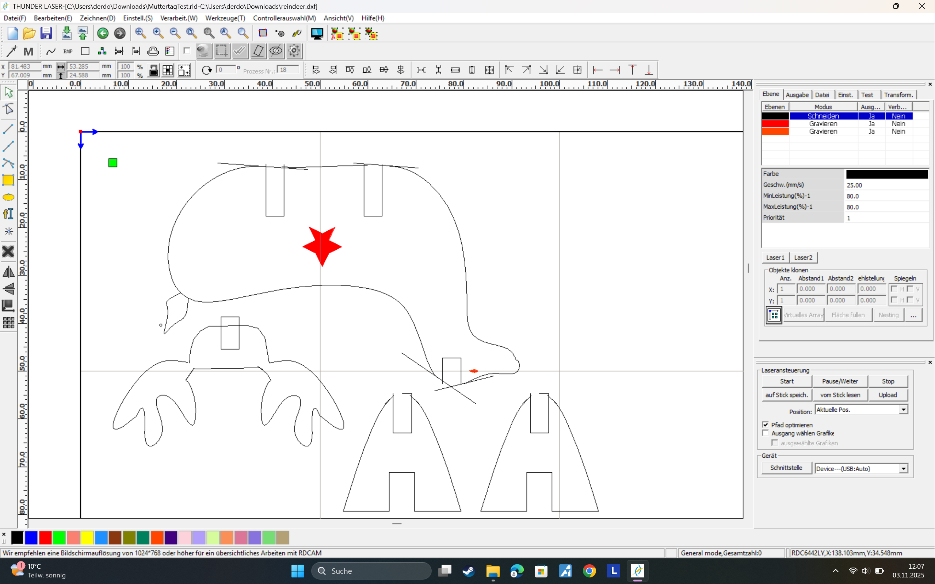This screenshot has height=584, width=935.
Task: Select the arrow selection tool
Action: point(8,92)
